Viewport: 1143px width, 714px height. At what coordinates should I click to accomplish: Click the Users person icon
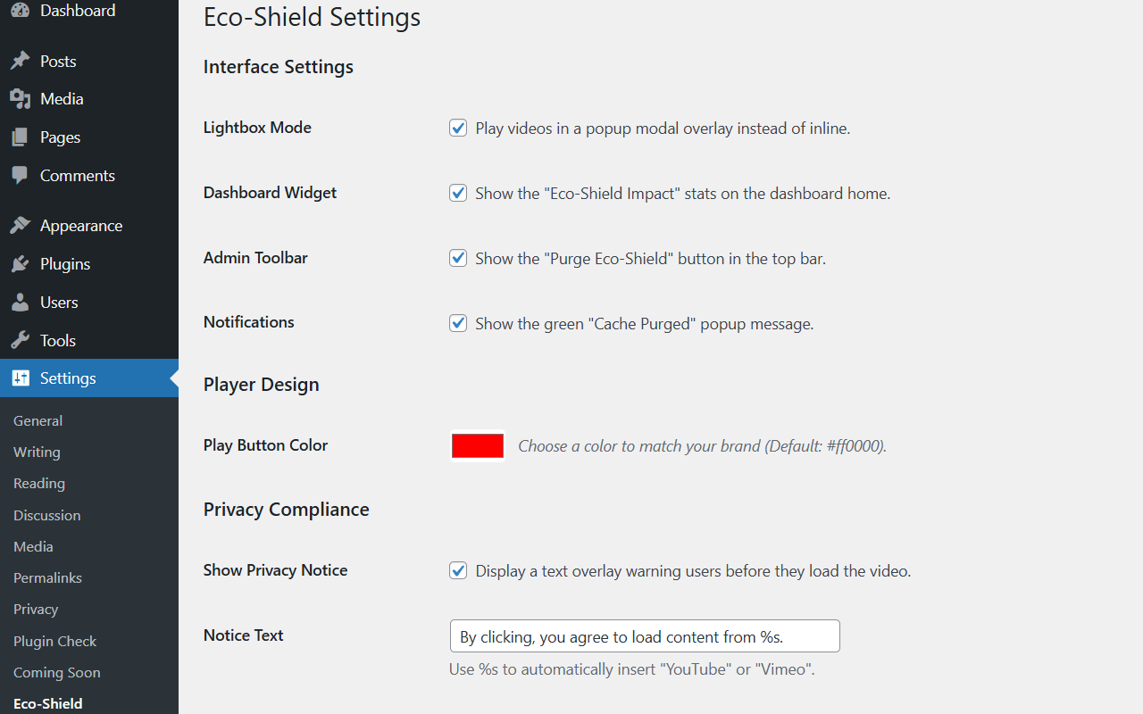tap(20, 303)
